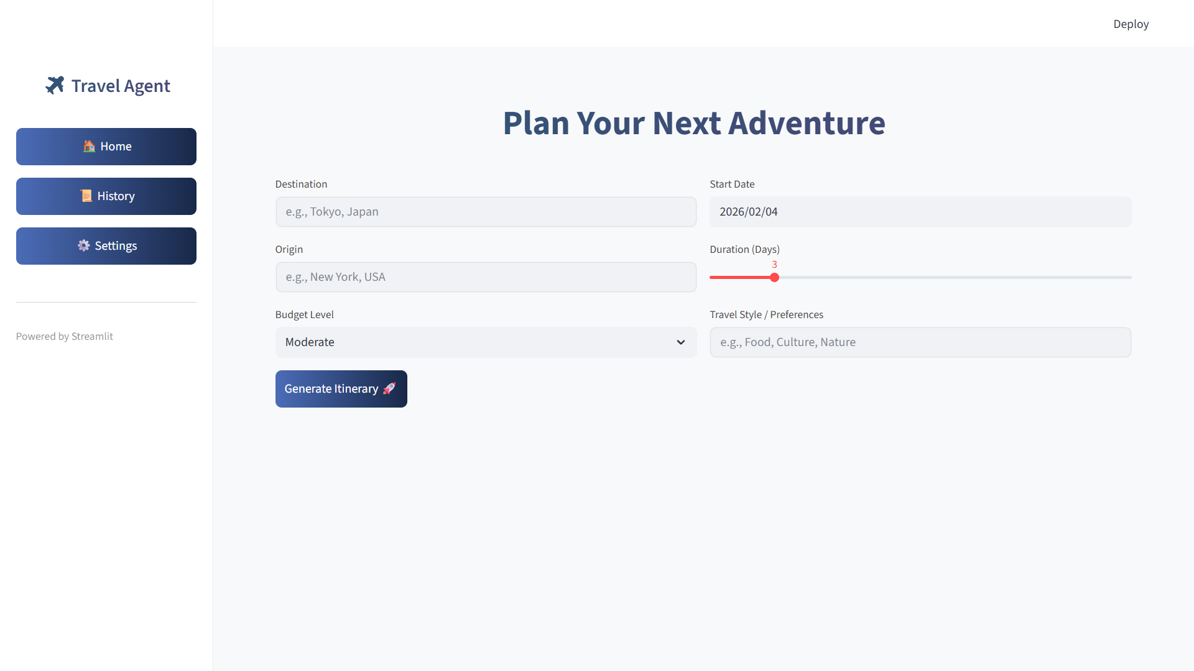Click the Deploy button

1131,24
